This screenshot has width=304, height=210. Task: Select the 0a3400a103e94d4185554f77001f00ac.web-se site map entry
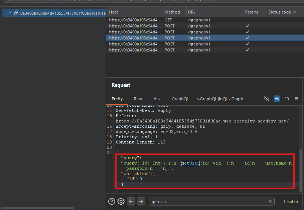coord(54,13)
